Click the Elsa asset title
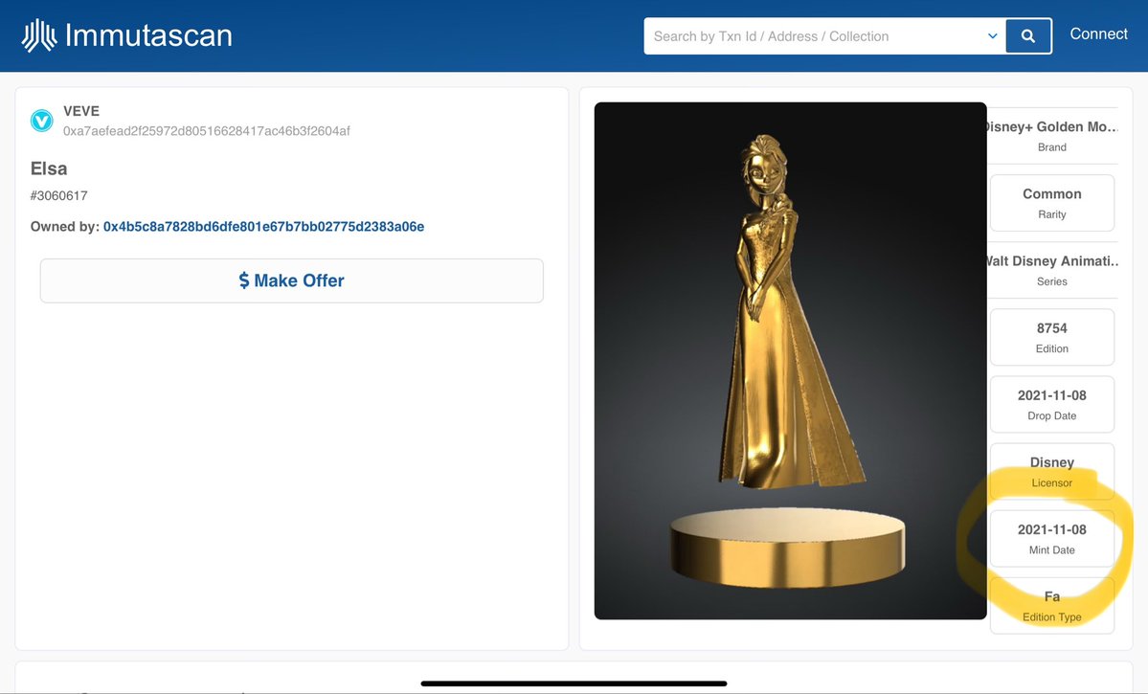This screenshot has height=694, width=1148. [x=48, y=168]
